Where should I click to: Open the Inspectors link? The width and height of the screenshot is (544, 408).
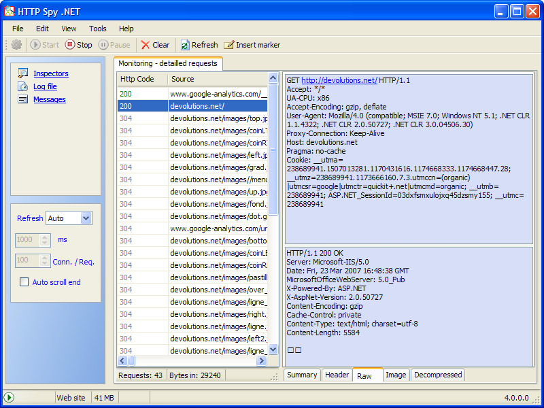coord(51,73)
